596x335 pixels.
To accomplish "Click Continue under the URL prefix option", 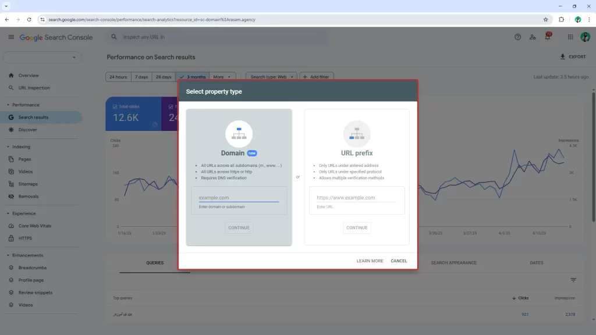I will (357, 227).
